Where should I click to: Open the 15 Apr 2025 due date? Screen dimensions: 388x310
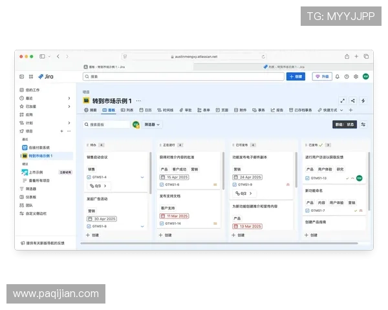[174, 177]
